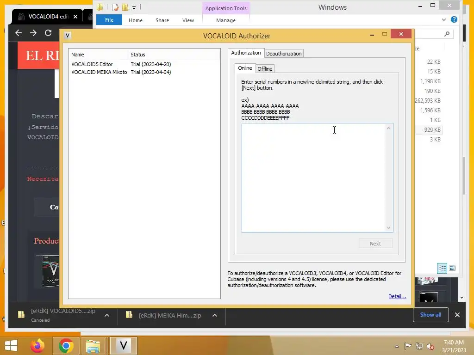Close the VOCALOID4 edit browser tab
474x355 pixels.
pos(75,17)
